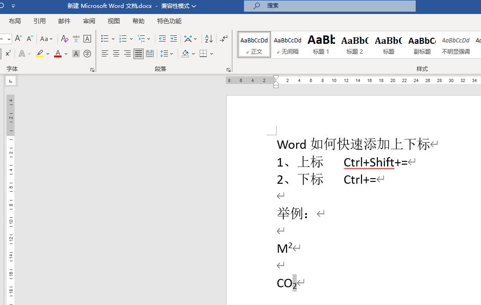Apply character shading with the gray A icon
Image resolution: width=481 pixels, height=305 pixels.
(x=76, y=54)
